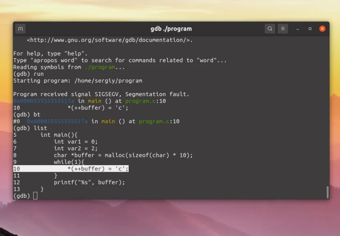
Task: Click the (gdb) list command line
Action: coord(30,128)
